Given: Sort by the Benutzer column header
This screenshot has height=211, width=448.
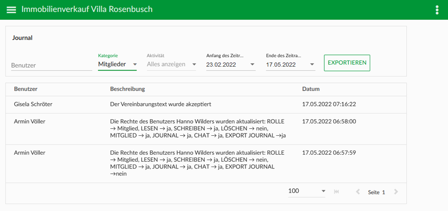Looking at the screenshot, I should pyautogui.click(x=26, y=89).
